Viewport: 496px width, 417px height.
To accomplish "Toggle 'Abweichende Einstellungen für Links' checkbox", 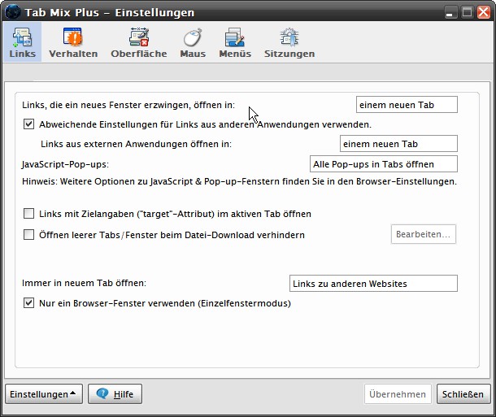I will [28, 124].
